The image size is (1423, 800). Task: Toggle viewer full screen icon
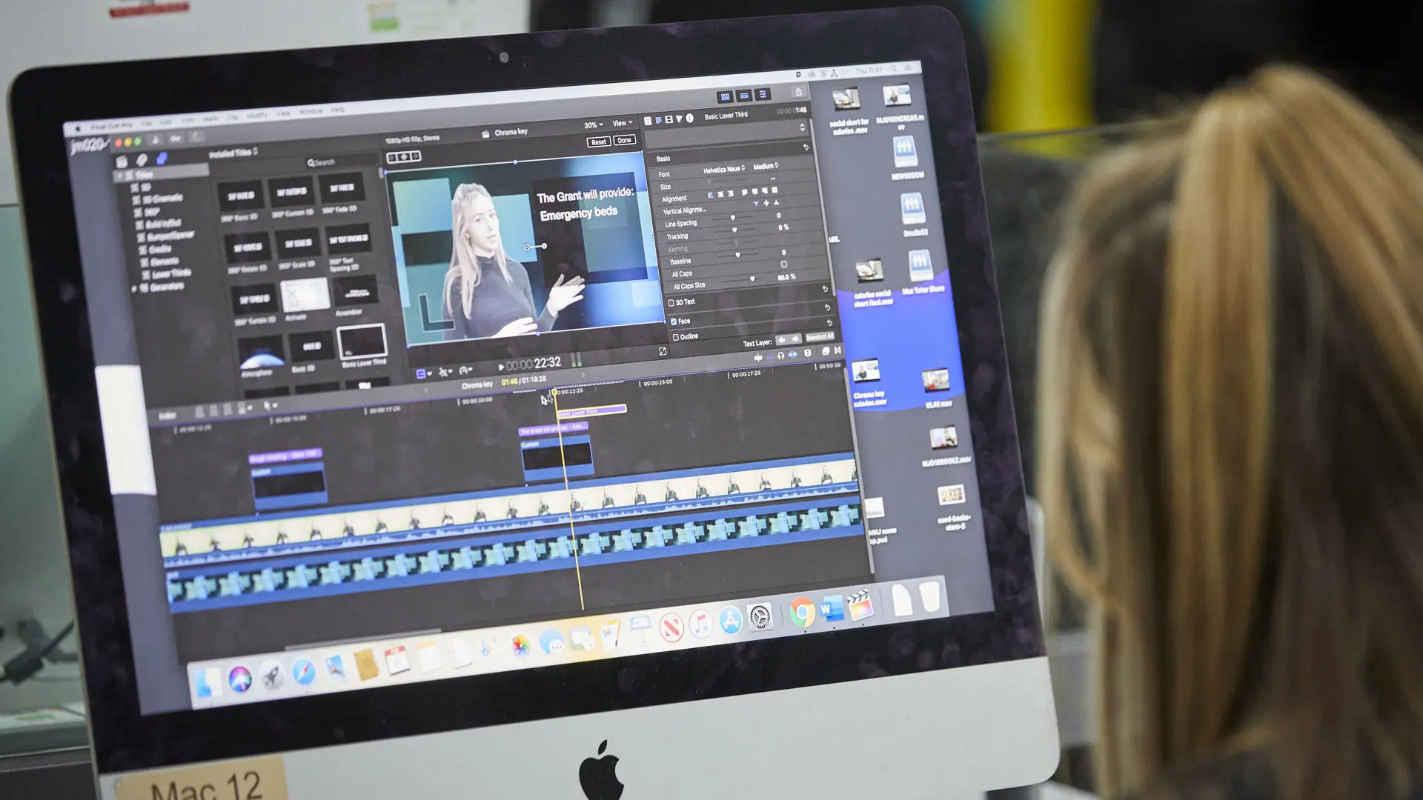662,351
